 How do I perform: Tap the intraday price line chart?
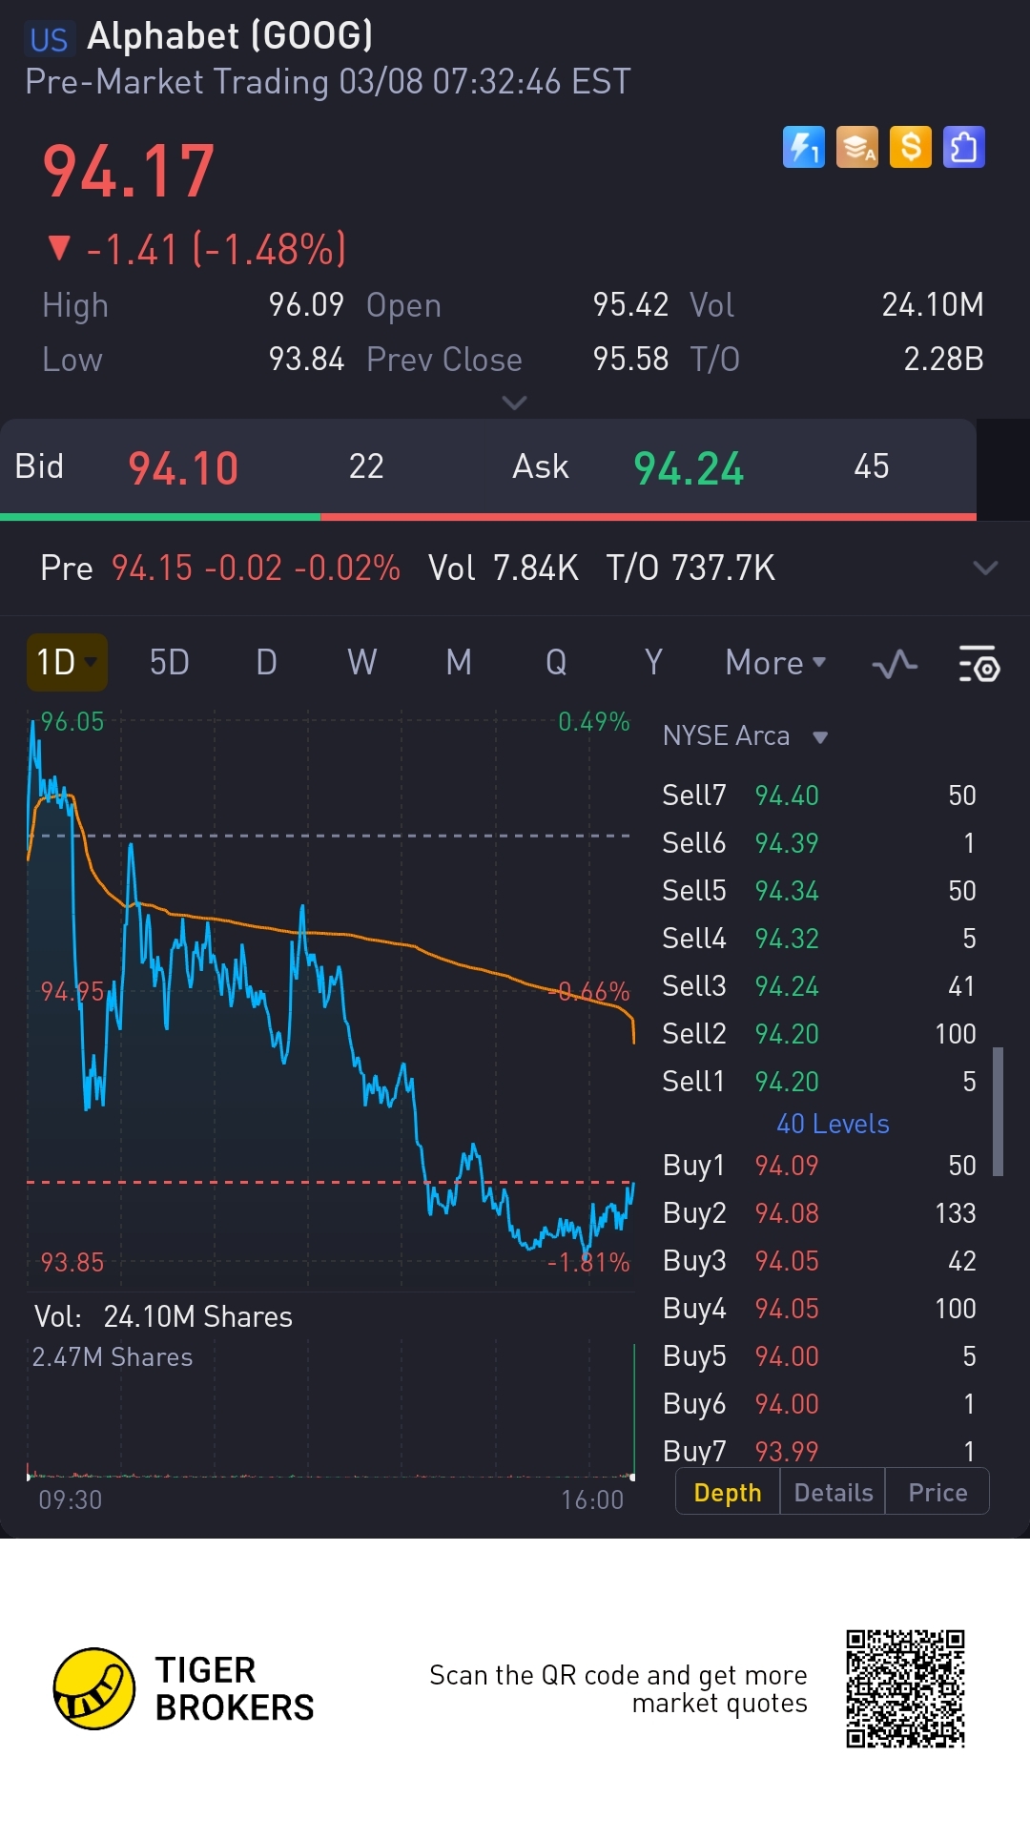coord(330,997)
